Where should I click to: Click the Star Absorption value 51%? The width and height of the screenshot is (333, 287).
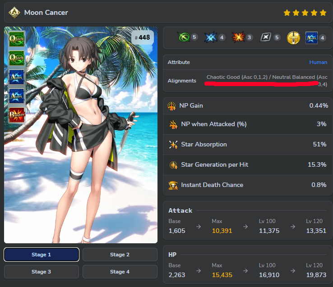click(x=319, y=145)
